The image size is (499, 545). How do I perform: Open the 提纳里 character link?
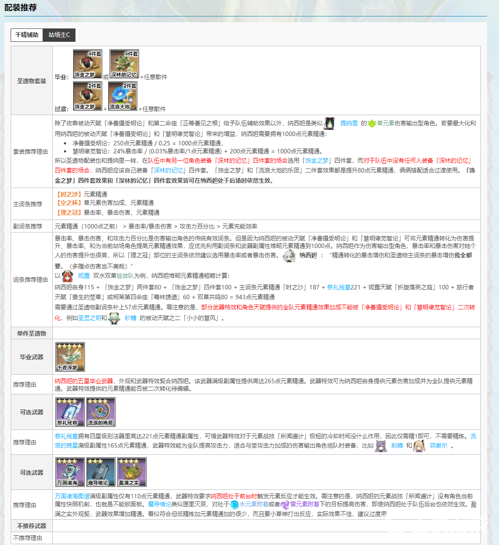[349, 123]
